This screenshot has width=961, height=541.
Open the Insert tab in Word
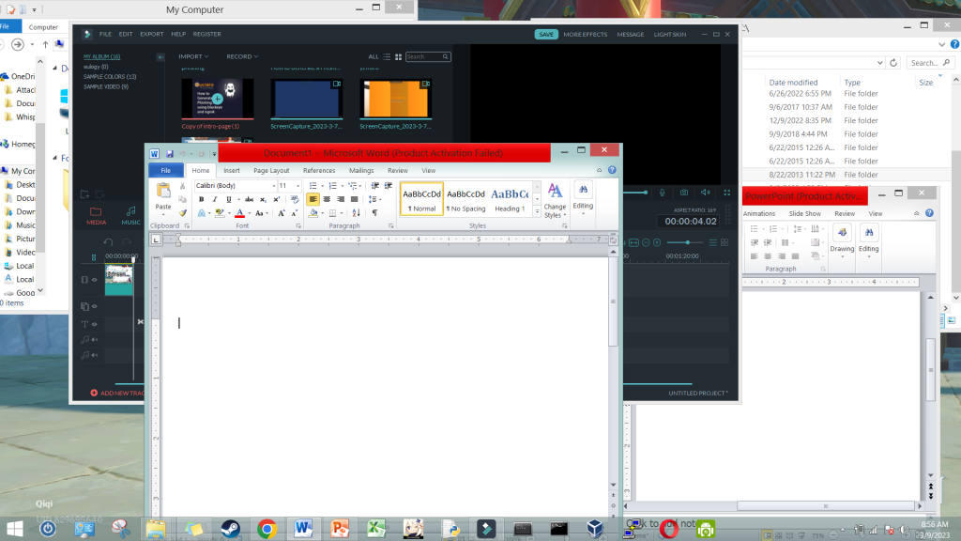tap(232, 171)
